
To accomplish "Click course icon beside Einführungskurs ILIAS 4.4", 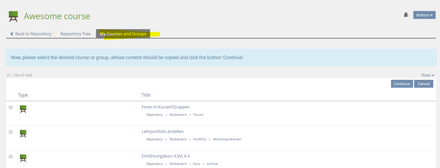I will [x=23, y=158].
